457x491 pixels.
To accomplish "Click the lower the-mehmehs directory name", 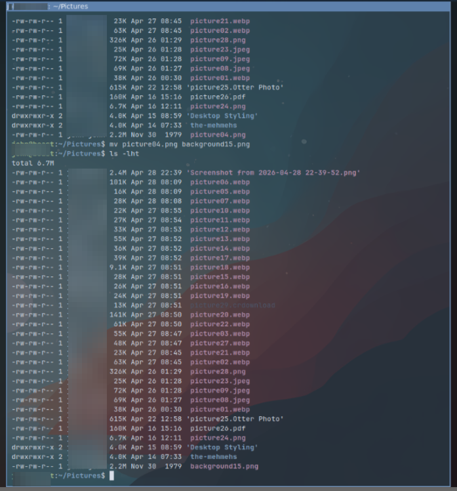I will tap(214, 457).
